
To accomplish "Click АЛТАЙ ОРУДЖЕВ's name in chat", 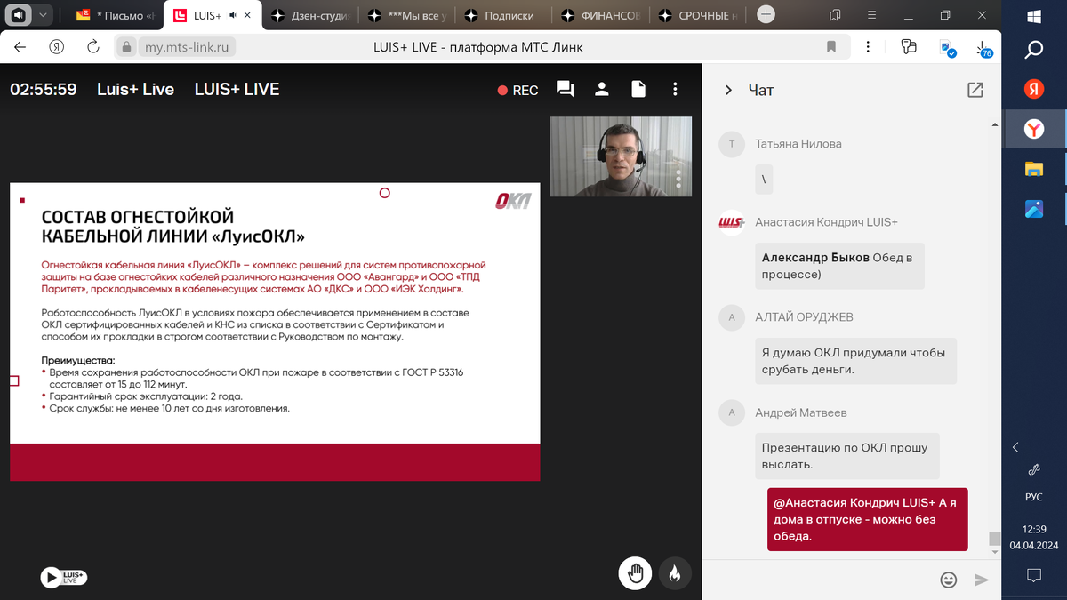I will [x=804, y=317].
